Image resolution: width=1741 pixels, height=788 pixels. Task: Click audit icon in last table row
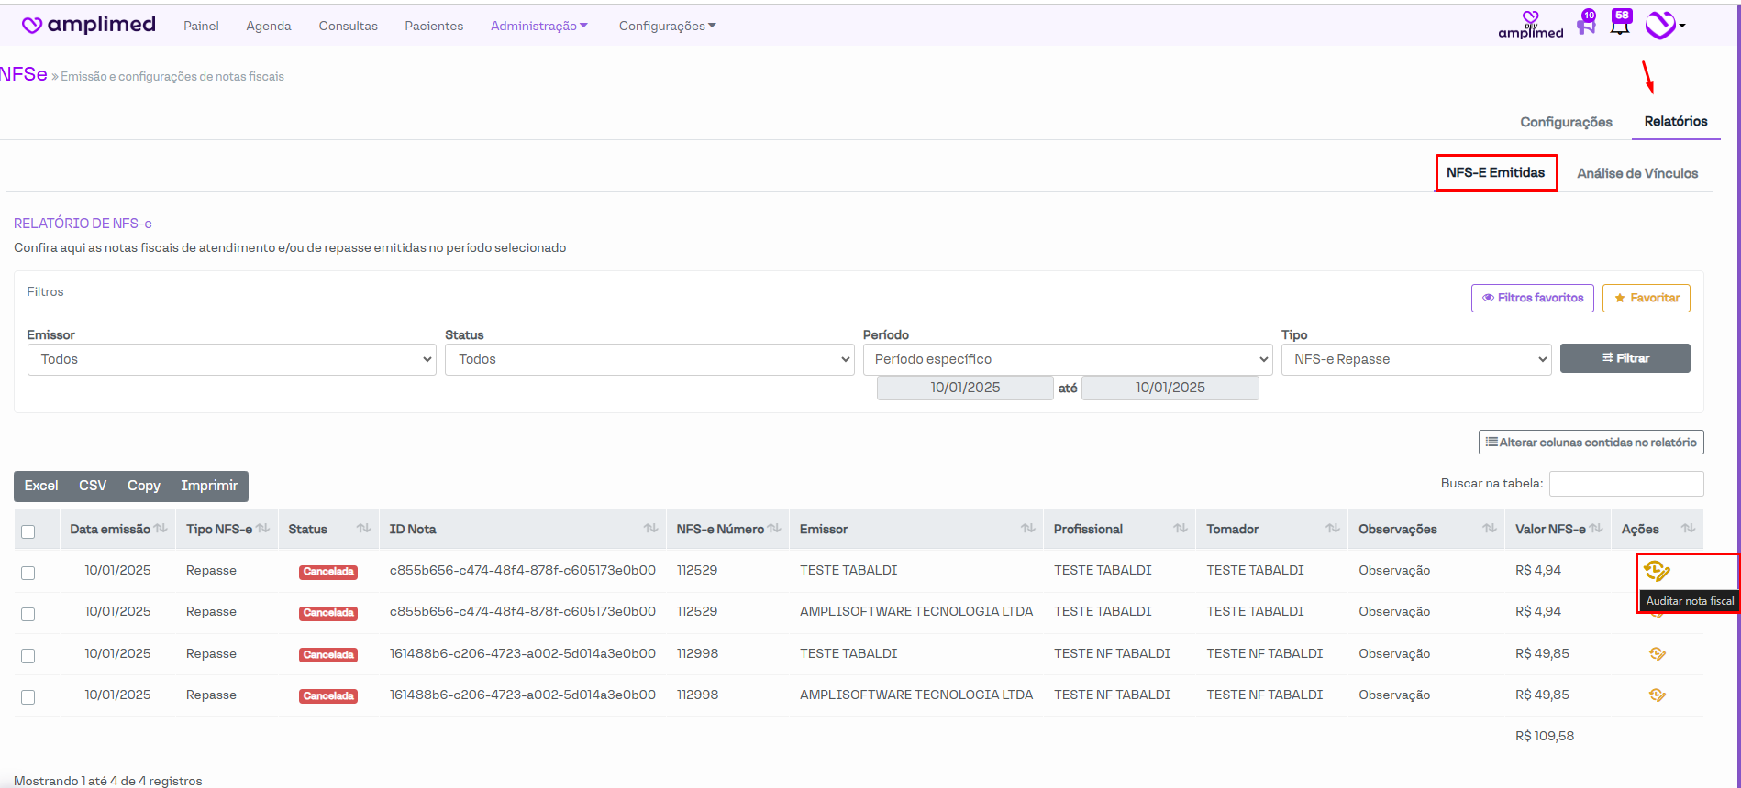[1657, 695]
